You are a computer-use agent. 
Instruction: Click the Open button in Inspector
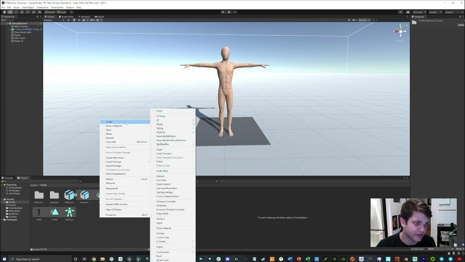coord(461,25)
